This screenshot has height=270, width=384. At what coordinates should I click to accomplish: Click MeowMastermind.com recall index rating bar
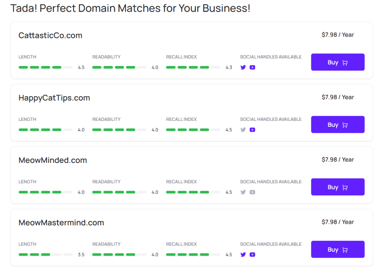(x=193, y=255)
